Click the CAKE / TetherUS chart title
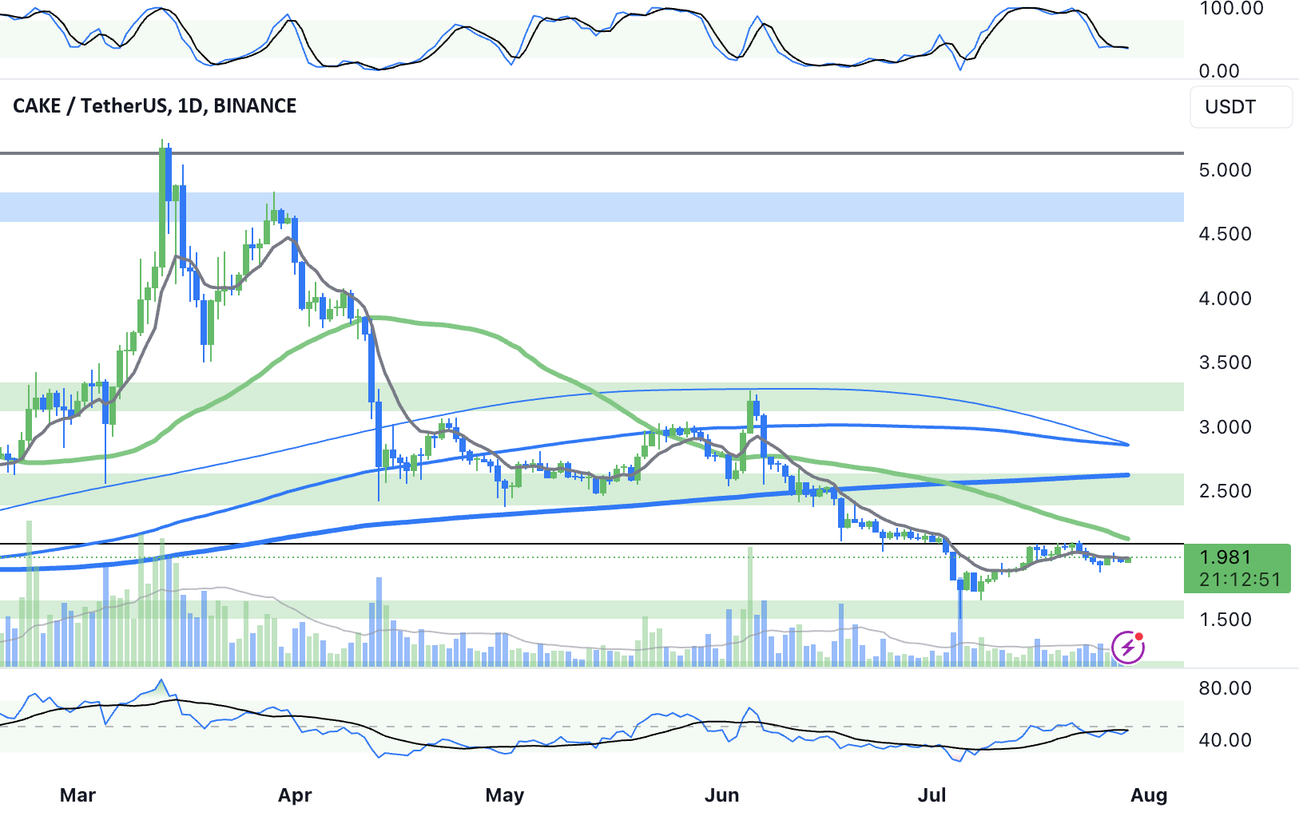Image resolution: width=1299 pixels, height=816 pixels. [155, 106]
